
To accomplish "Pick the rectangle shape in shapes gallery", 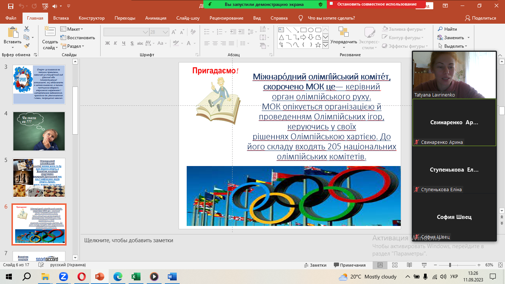I will pyautogui.click(x=303, y=30).
